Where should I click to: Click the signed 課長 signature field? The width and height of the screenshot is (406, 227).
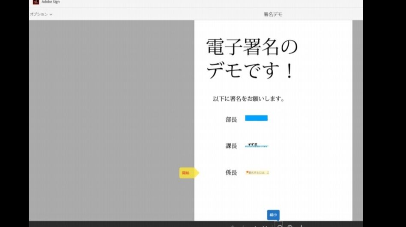click(257, 145)
